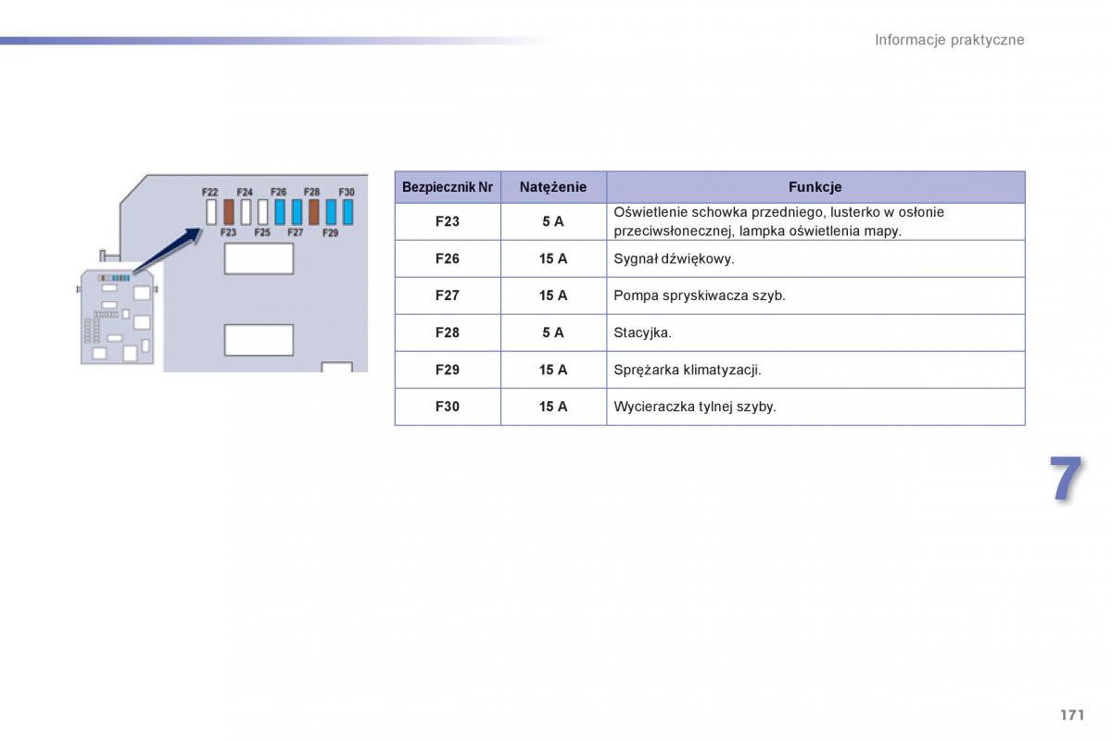Viewport: 1112px width, 741px height.
Task: Click the brown F28 fuse rectangle in the diagram
Action: pos(314,212)
